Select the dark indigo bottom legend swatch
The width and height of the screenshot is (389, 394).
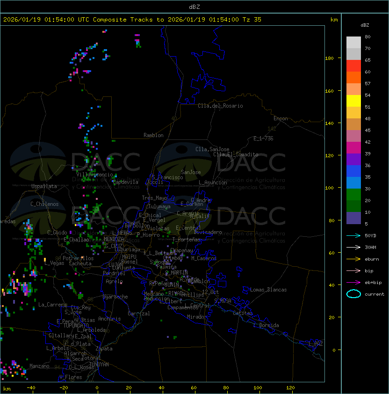[x=353, y=218]
